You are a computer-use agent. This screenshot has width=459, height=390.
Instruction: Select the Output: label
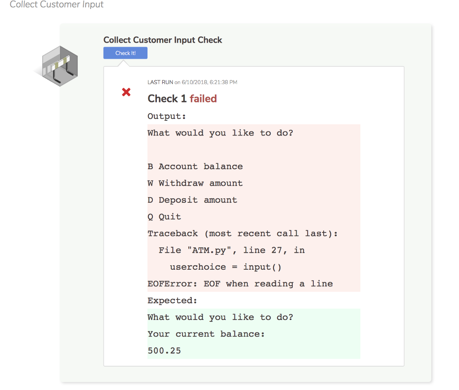[x=166, y=116]
